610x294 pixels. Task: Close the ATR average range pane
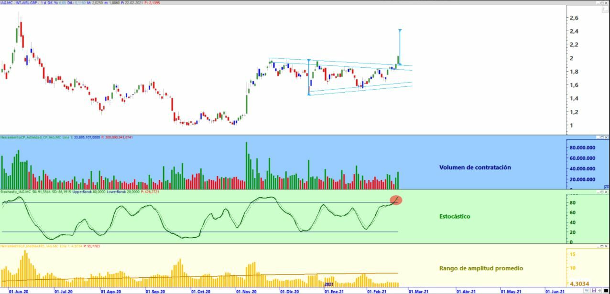tap(606, 246)
